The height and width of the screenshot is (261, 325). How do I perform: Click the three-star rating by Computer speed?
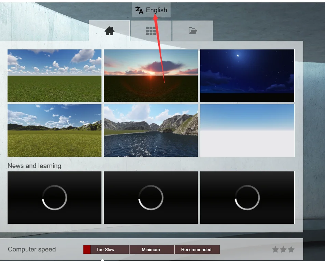283,249
